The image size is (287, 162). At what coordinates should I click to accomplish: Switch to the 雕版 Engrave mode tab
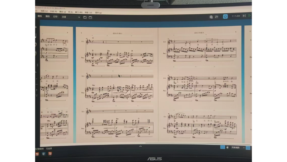pos(40,16)
